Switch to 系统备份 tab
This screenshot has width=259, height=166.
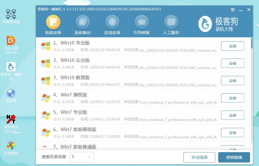point(82,25)
